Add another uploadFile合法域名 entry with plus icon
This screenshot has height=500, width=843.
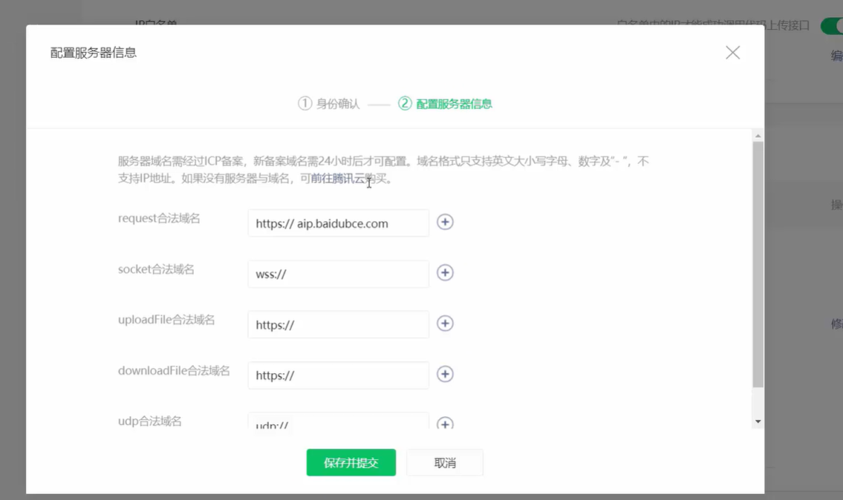point(445,323)
